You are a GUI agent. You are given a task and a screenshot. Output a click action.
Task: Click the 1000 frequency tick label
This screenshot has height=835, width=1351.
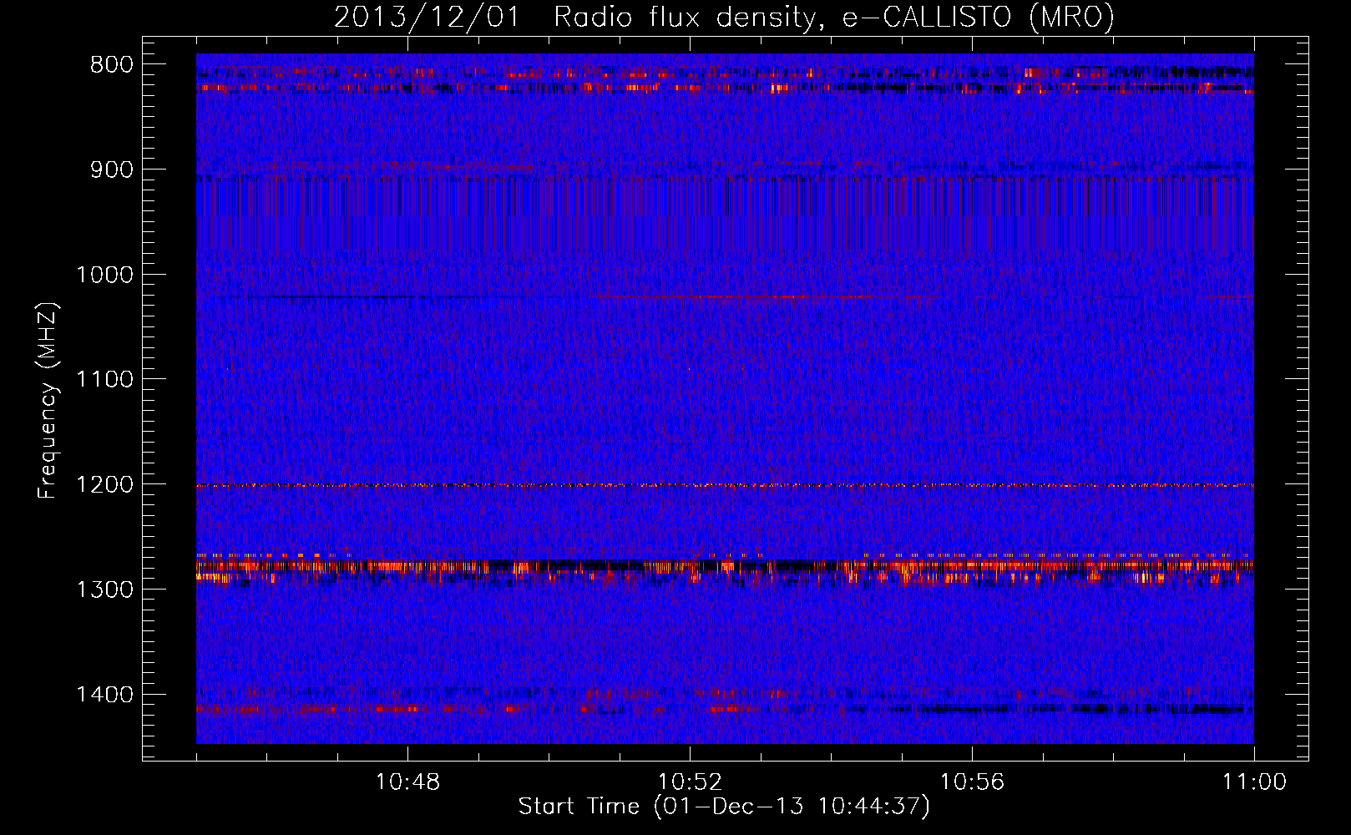coord(105,275)
